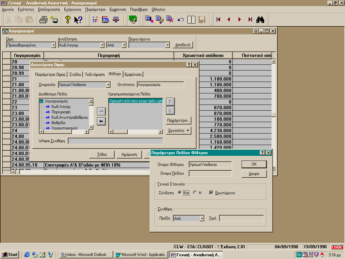This screenshot has height=259, width=345.
Task: Open the Περιεχόμενο dropdown
Action: 168,45
